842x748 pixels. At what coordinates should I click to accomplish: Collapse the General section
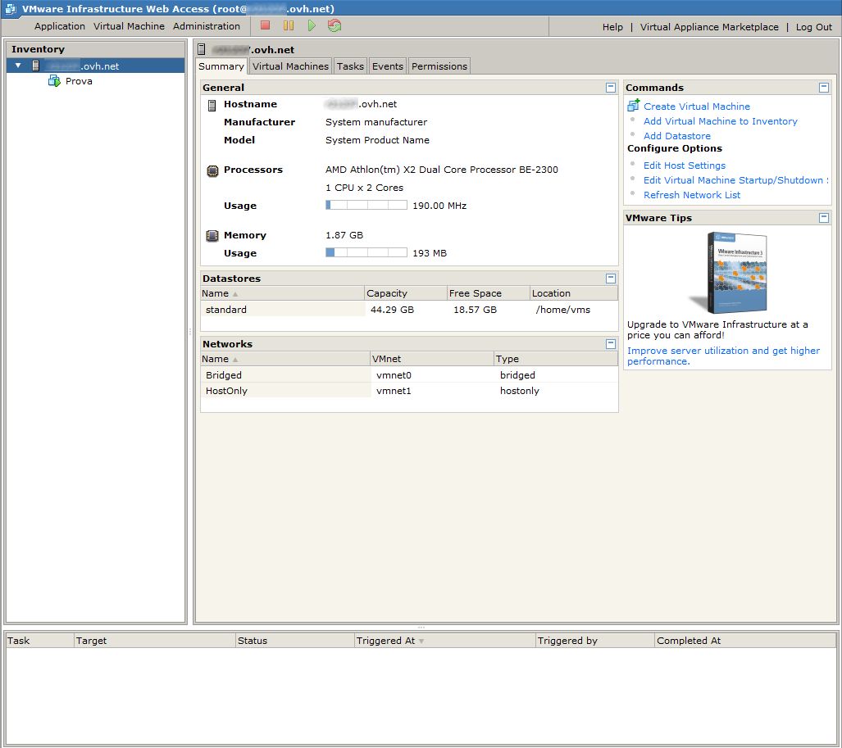(611, 88)
